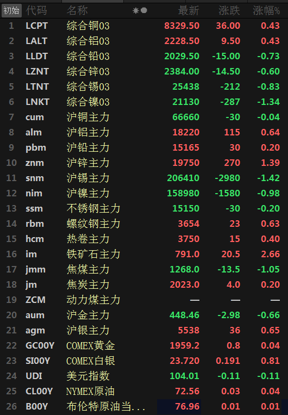Select code LZNT

(37, 71)
